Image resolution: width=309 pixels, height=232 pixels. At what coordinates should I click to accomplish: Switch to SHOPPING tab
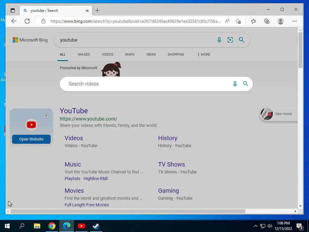(176, 54)
